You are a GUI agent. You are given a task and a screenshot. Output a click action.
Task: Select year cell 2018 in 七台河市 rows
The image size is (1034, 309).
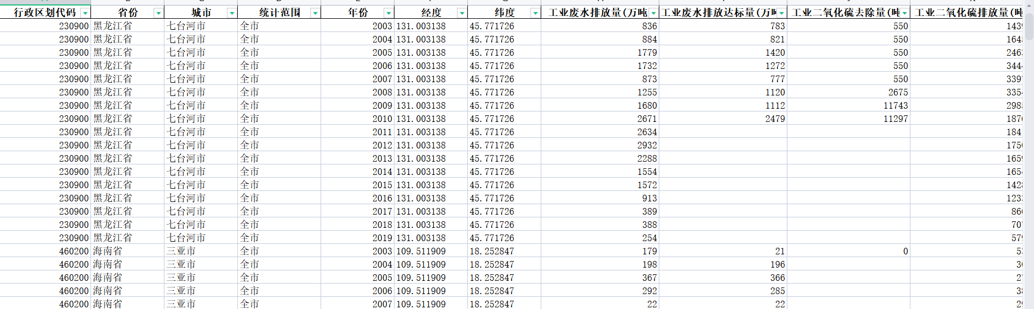358,225
